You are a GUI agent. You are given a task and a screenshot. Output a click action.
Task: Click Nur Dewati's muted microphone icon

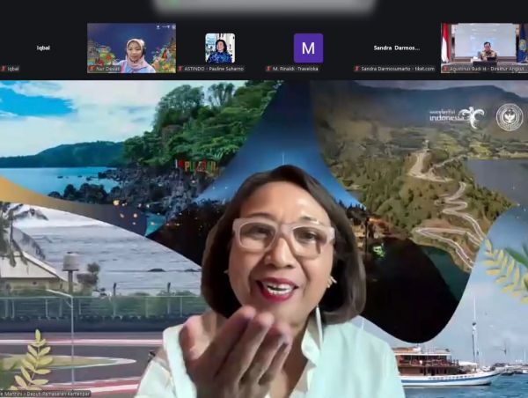pos(92,69)
